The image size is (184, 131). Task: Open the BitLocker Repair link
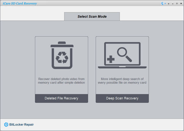click(x=22, y=125)
